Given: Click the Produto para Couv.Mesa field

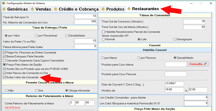Looking at the screenshot, I should pyautogui.click(x=175, y=65).
